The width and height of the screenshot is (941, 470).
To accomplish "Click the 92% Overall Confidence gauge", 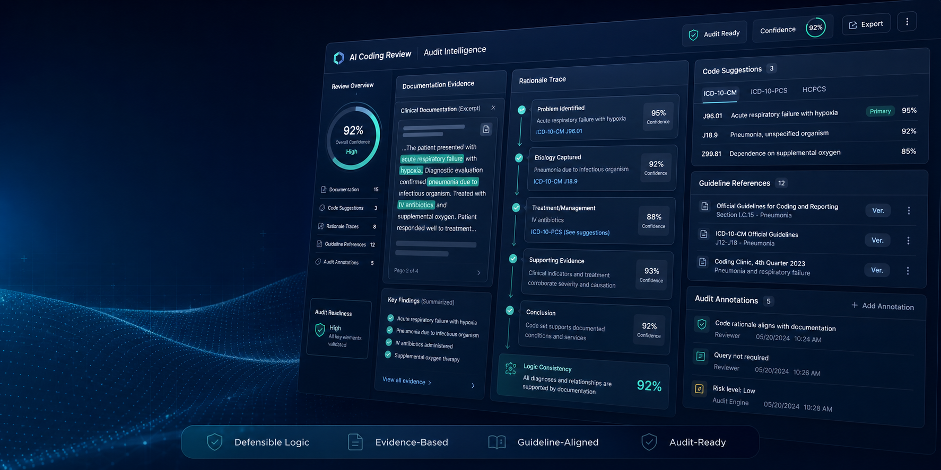I will click(353, 137).
